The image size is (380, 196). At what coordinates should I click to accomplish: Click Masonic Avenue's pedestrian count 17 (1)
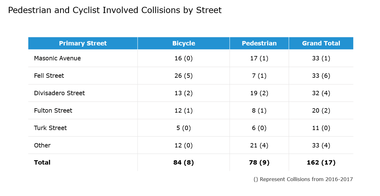[x=259, y=58]
